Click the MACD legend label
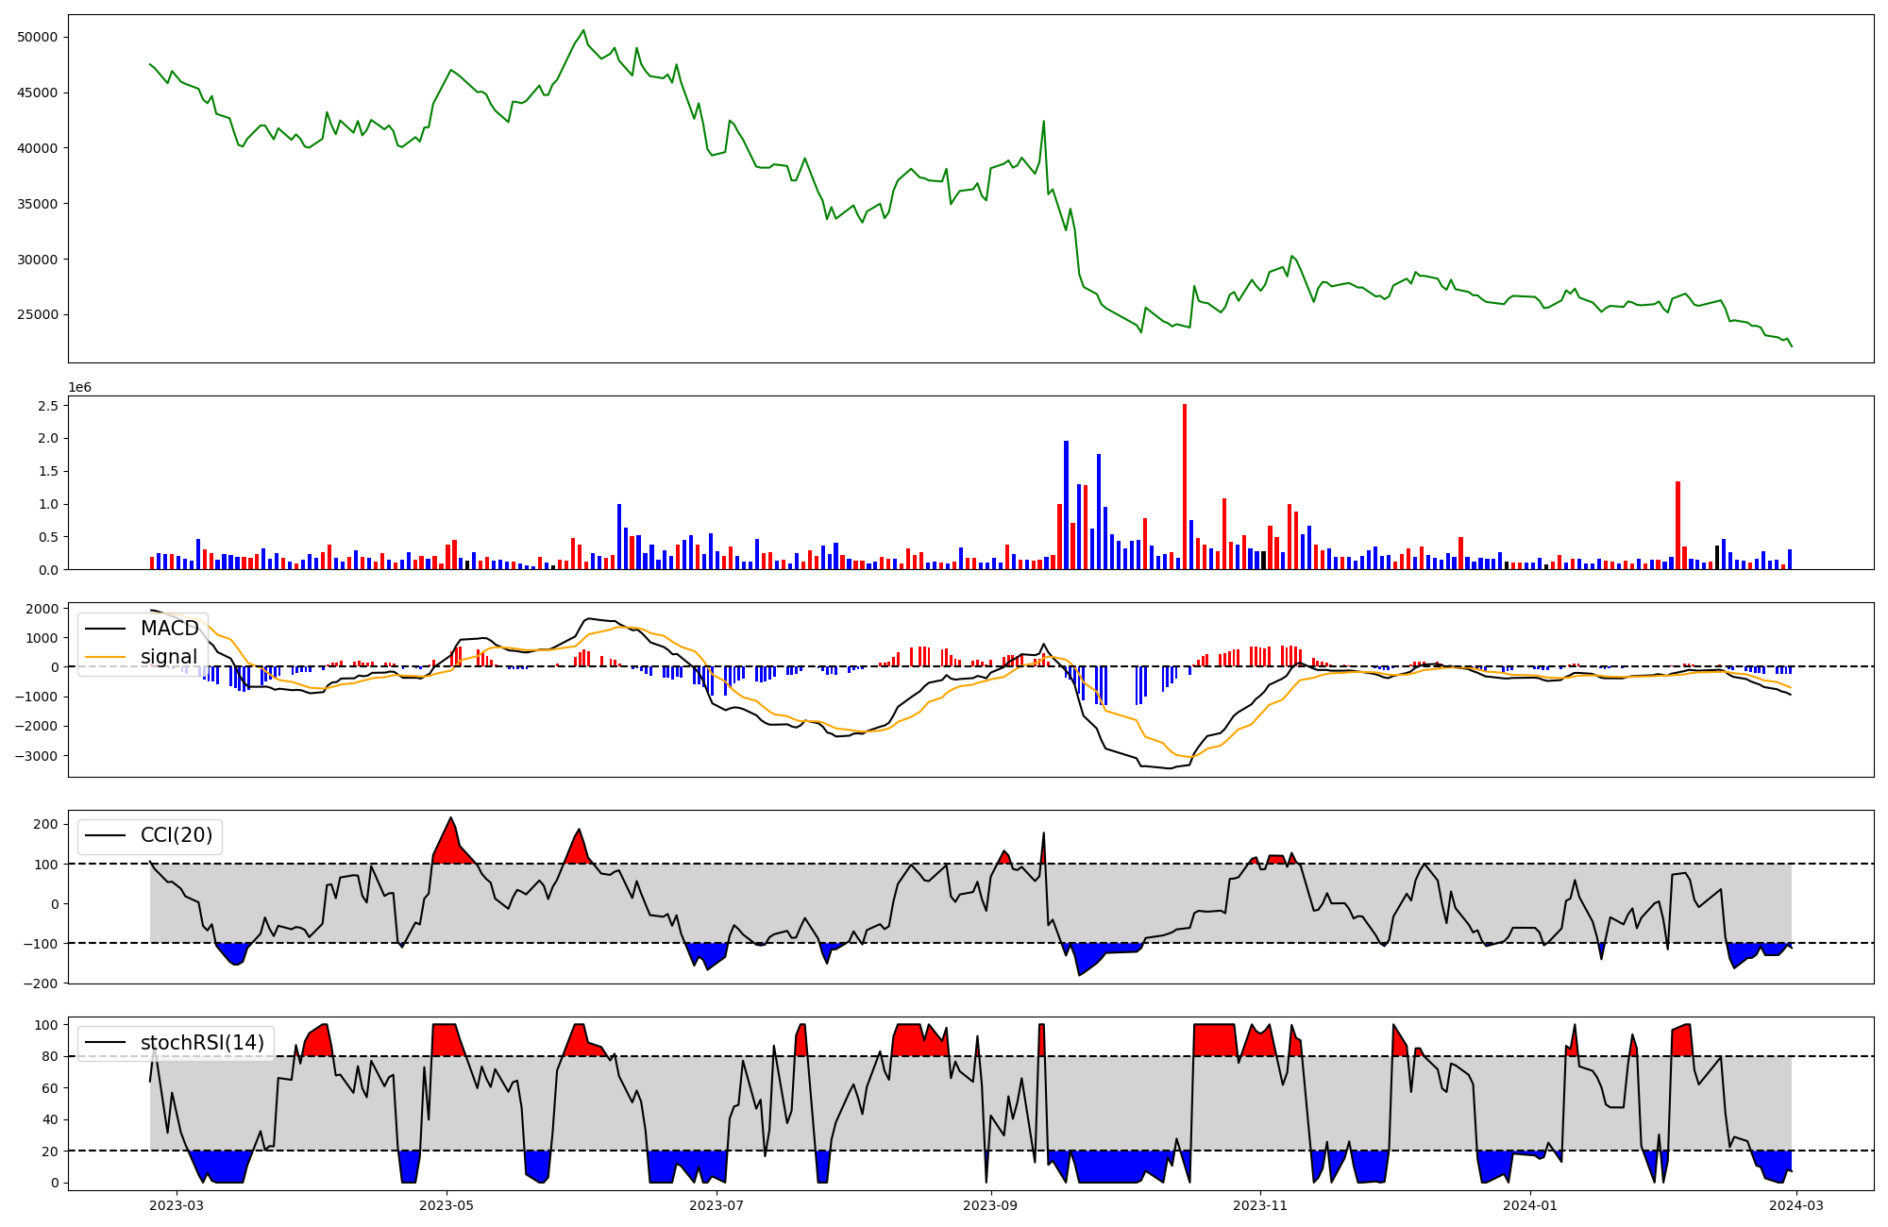The width and height of the screenshot is (1888, 1227). (170, 629)
